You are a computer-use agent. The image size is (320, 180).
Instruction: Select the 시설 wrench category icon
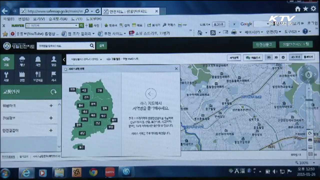(x=6, y=76)
